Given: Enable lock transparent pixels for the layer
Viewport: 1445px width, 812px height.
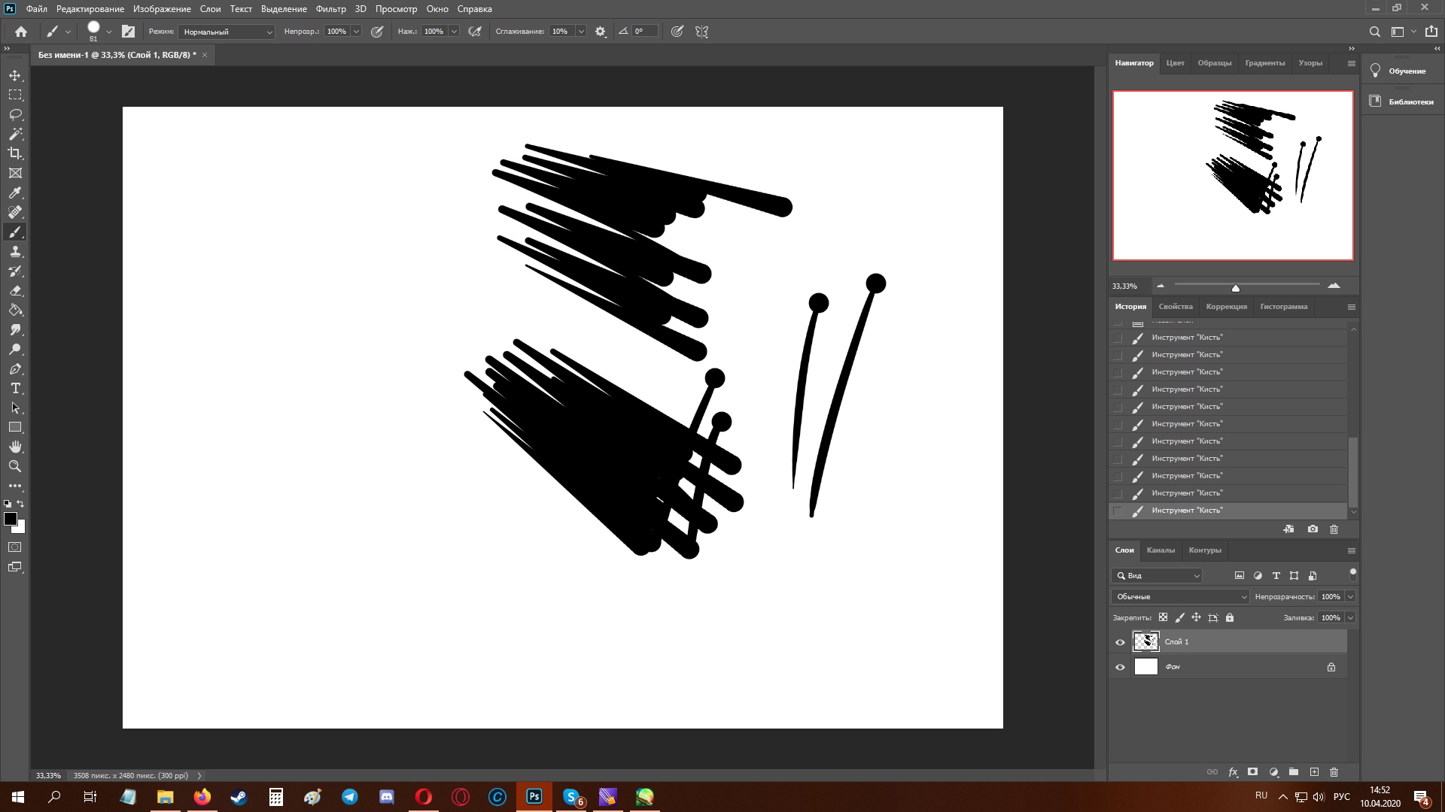Looking at the screenshot, I should pyautogui.click(x=1163, y=617).
